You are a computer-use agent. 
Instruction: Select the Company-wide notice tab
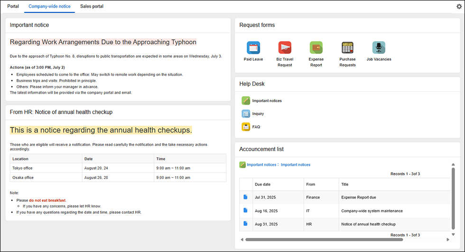[49, 7]
